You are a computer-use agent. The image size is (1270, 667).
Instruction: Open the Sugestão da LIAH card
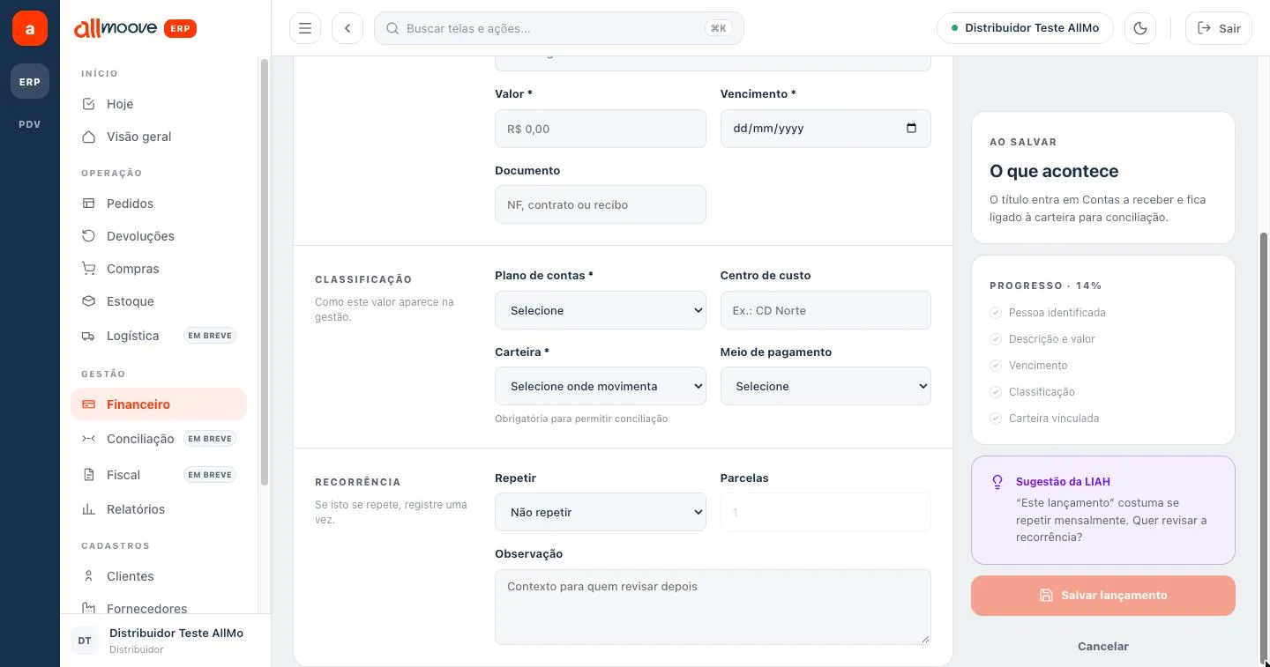tap(1103, 510)
